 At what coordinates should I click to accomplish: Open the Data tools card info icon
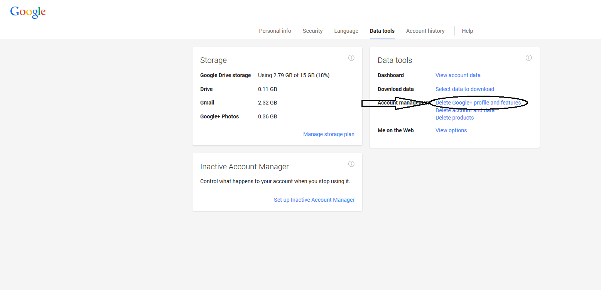528,58
